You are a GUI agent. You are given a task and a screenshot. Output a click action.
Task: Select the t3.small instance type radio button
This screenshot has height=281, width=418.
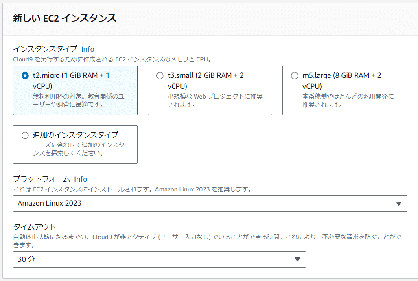[160, 76]
